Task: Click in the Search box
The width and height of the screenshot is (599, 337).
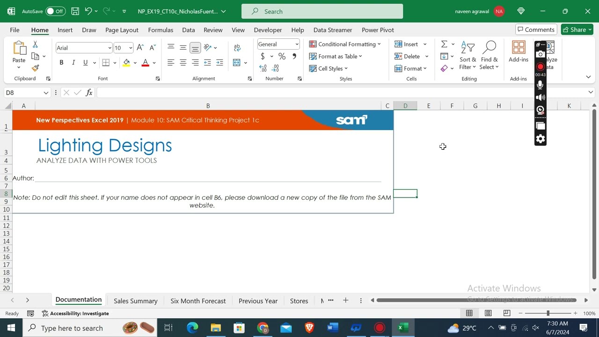Action: pos(322,11)
